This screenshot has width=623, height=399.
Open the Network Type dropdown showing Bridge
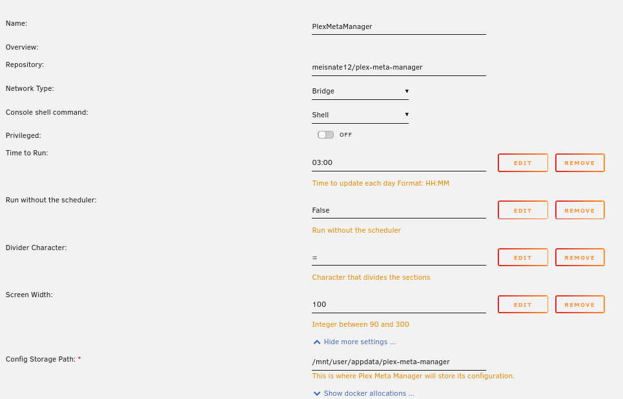pos(360,91)
